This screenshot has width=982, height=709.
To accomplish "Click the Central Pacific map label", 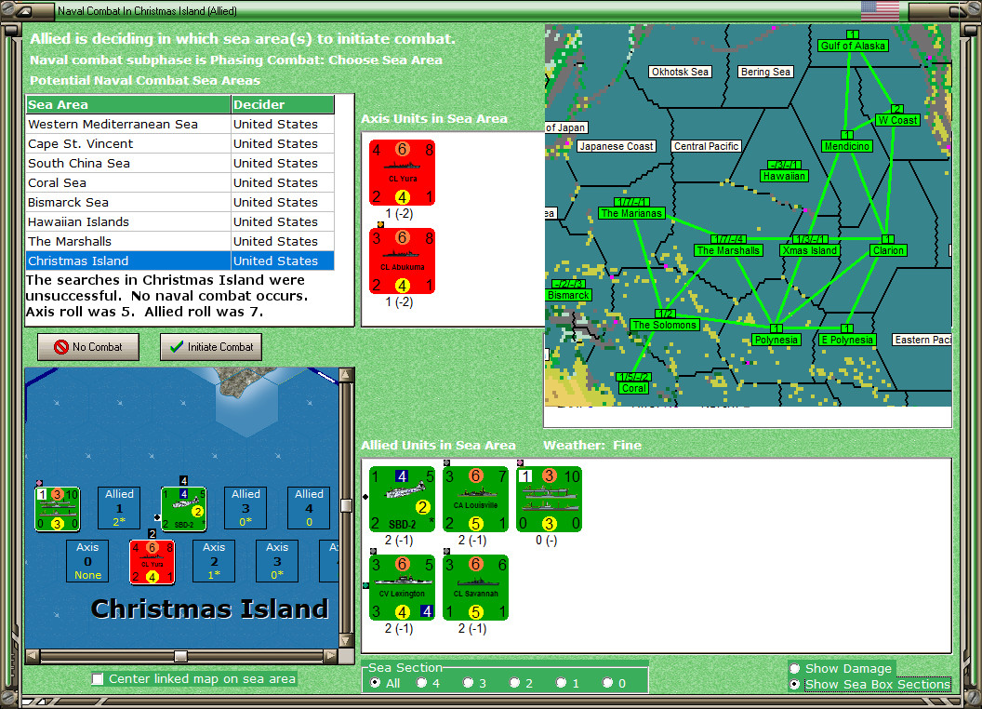I will pos(707,146).
